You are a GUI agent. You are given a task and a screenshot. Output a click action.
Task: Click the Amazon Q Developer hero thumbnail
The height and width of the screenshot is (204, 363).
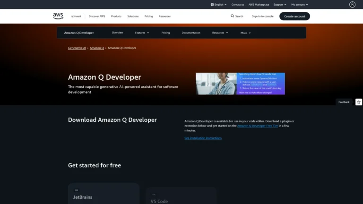[x=240, y=84]
